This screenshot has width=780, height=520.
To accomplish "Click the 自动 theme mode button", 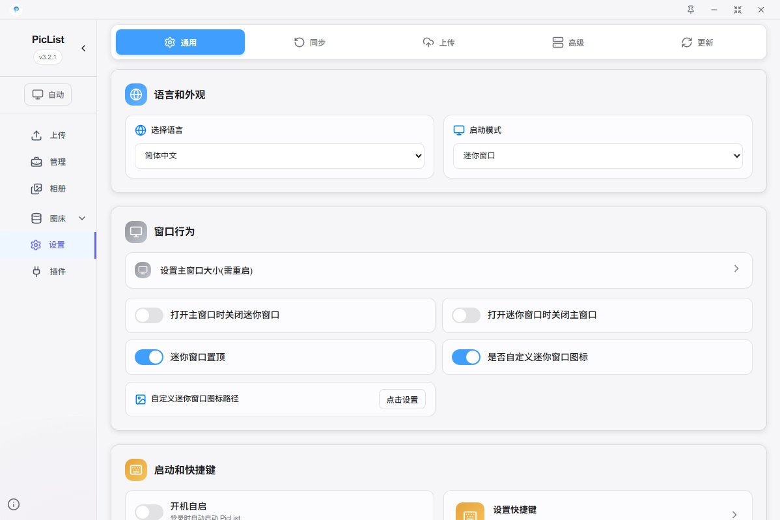I will (48, 94).
